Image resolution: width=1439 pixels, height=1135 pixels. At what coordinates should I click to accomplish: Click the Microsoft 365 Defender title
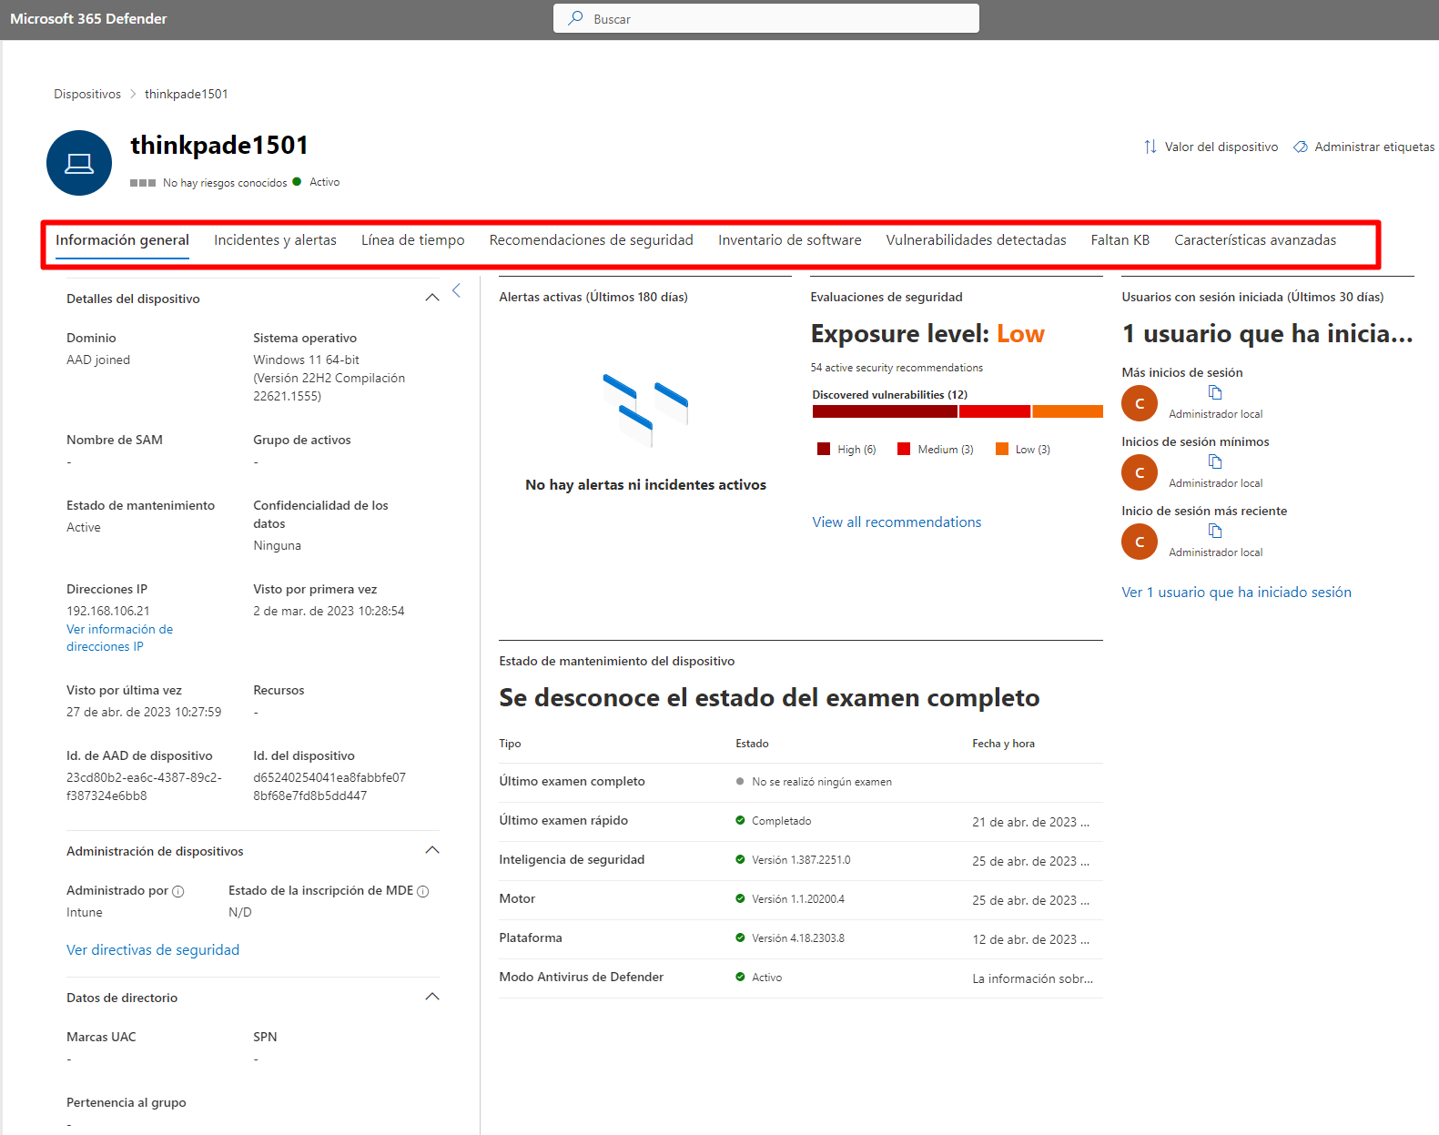88,18
